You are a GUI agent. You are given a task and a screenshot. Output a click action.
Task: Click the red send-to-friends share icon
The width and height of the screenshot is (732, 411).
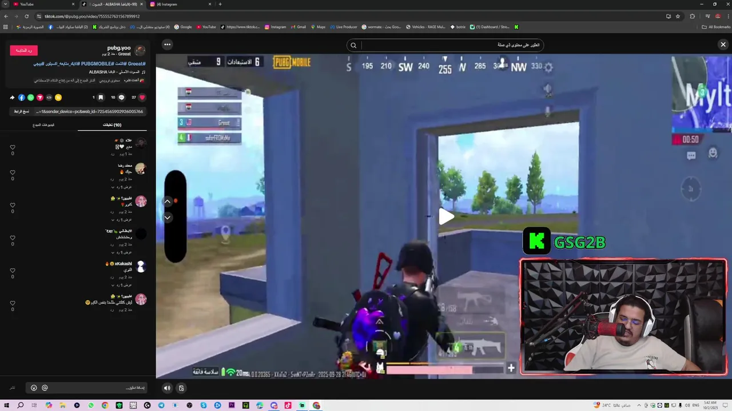pos(40,98)
